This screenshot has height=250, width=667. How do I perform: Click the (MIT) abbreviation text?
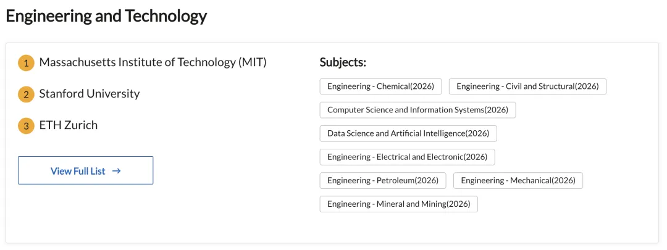(x=253, y=62)
